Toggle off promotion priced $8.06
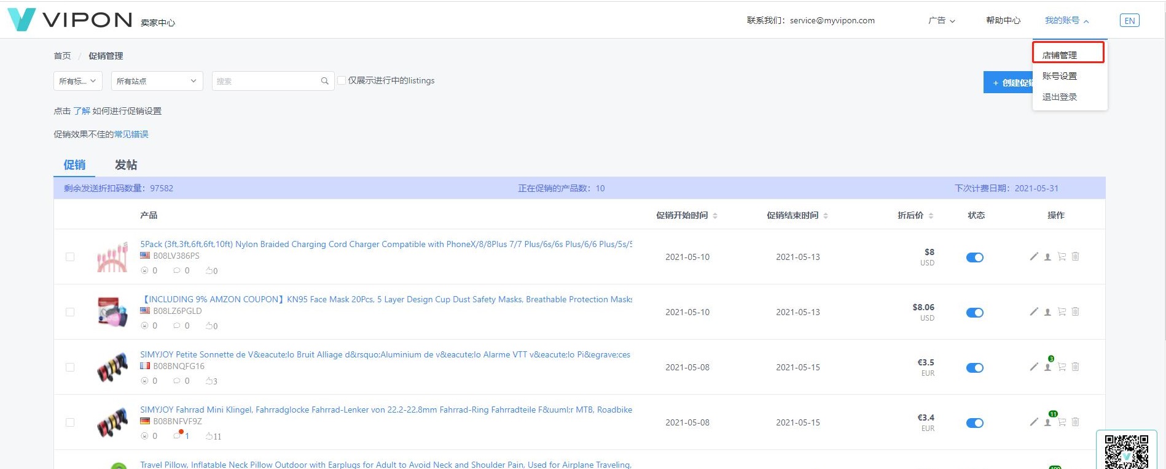The width and height of the screenshot is (1166, 469). 975,313
